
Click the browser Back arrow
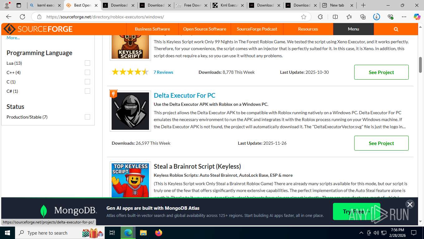(x=9, y=17)
